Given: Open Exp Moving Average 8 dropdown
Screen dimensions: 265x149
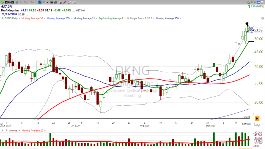Looking at the screenshot, I should coord(125,18).
